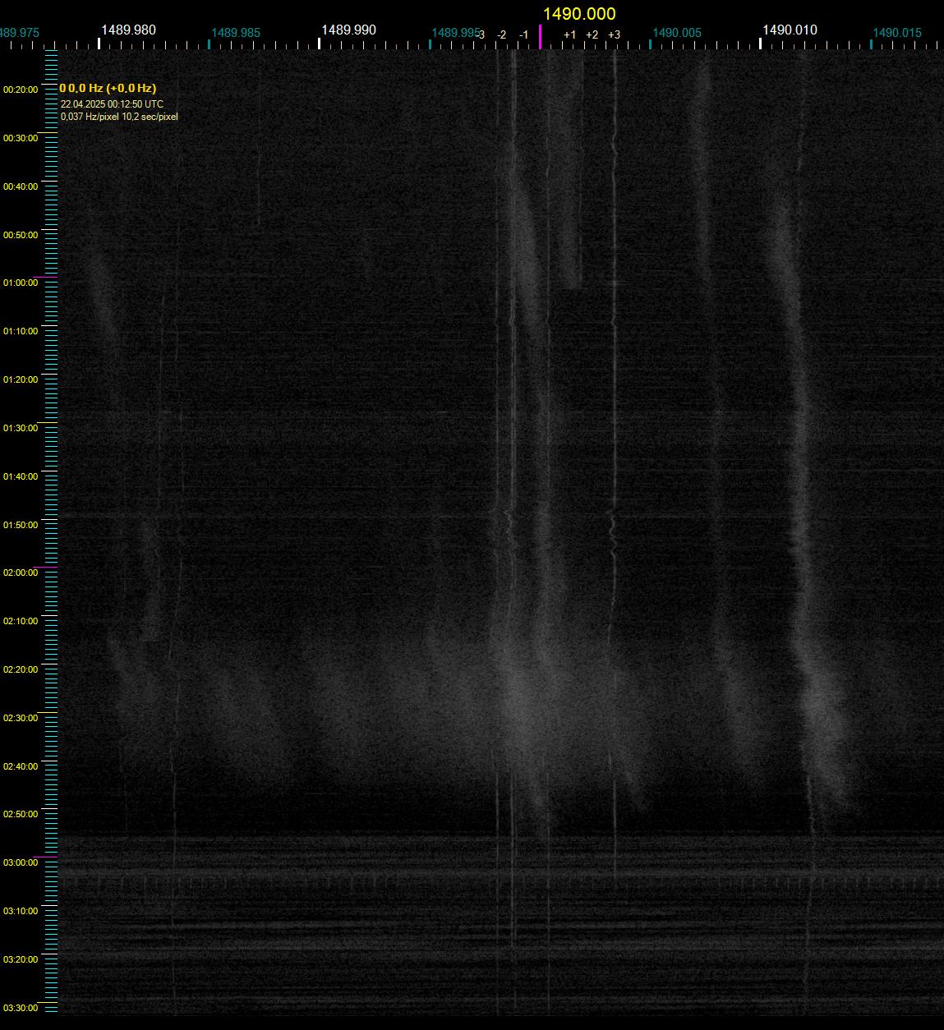
Task: Click the 00:30:00 time axis label
Action: click(21, 138)
